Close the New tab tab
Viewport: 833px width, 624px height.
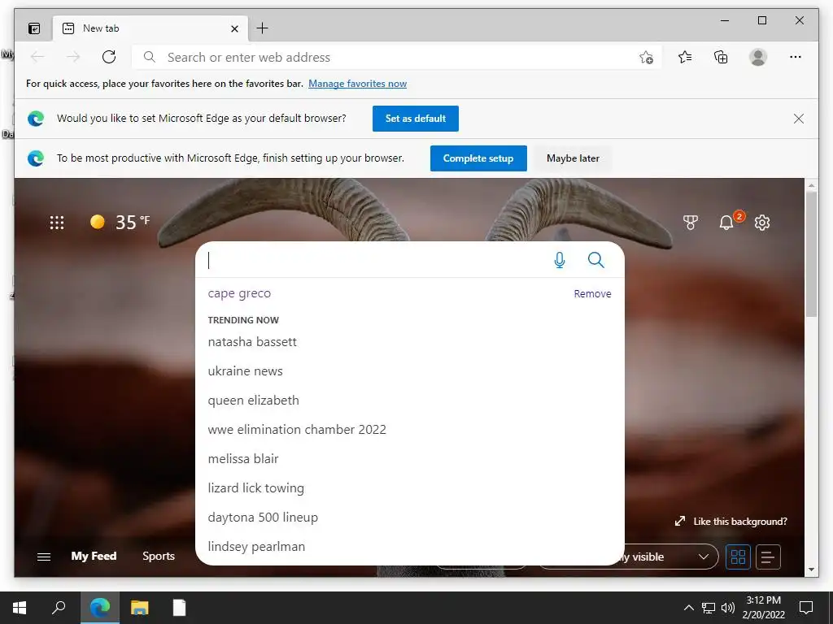coord(234,28)
